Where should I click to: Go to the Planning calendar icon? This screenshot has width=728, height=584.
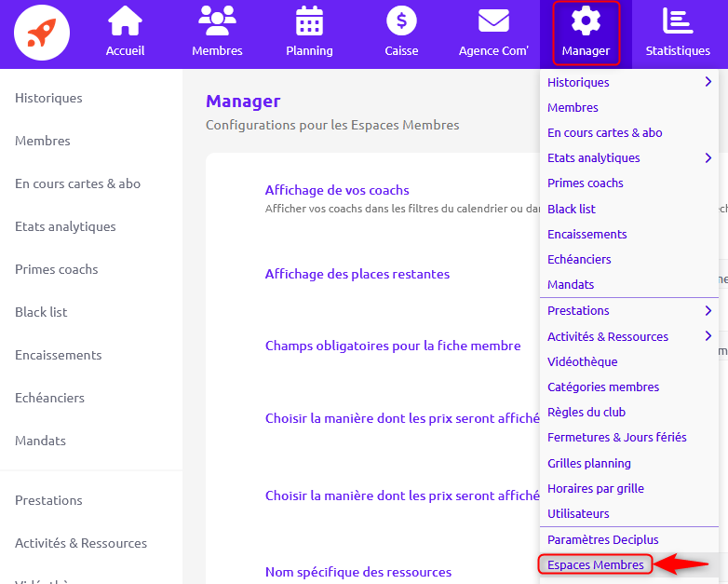point(309,20)
